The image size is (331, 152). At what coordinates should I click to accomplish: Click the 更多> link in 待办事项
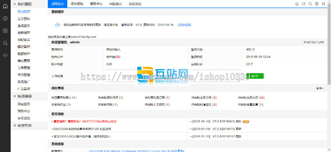click(320, 88)
